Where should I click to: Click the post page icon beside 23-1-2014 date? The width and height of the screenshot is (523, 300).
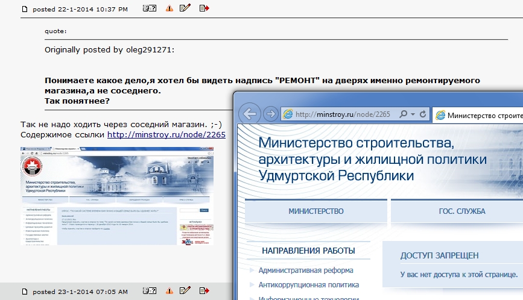pos(24,292)
